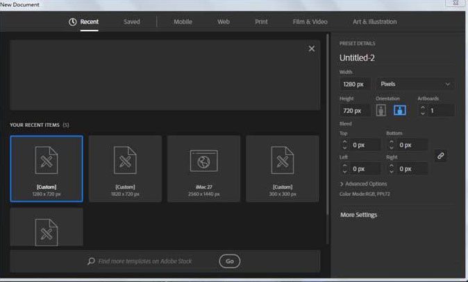
Task: Switch to the Recent tab
Action: pyautogui.click(x=90, y=21)
